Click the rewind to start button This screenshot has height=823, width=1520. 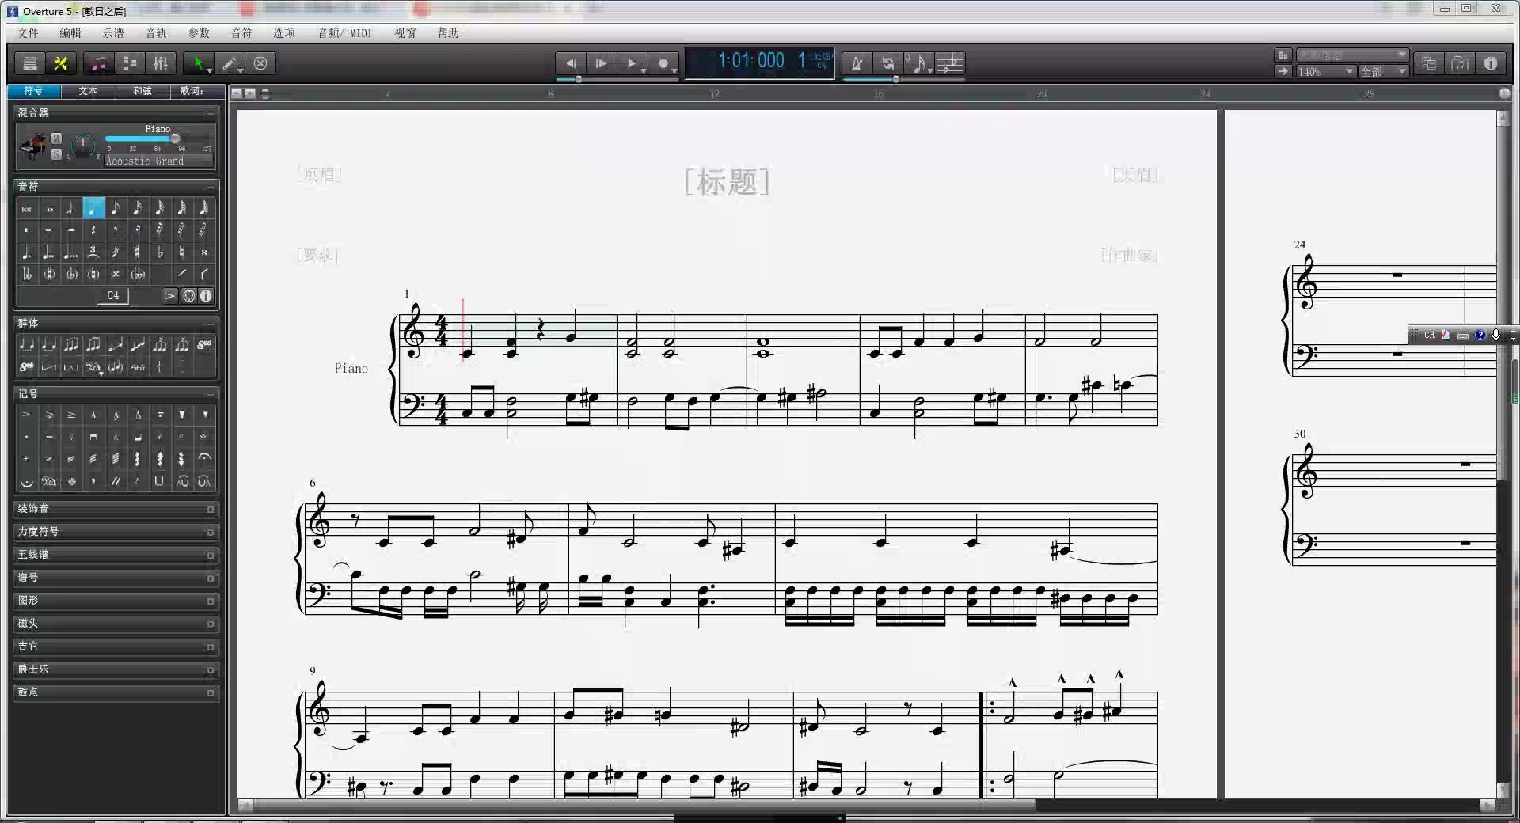(570, 63)
